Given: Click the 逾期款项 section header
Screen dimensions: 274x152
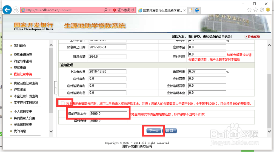Looking at the screenshot, I should click(x=156, y=65).
